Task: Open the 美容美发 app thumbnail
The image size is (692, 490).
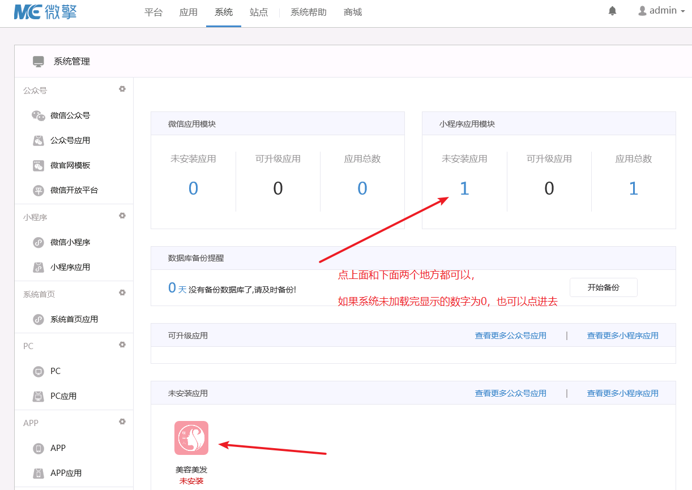Action: tap(191, 438)
